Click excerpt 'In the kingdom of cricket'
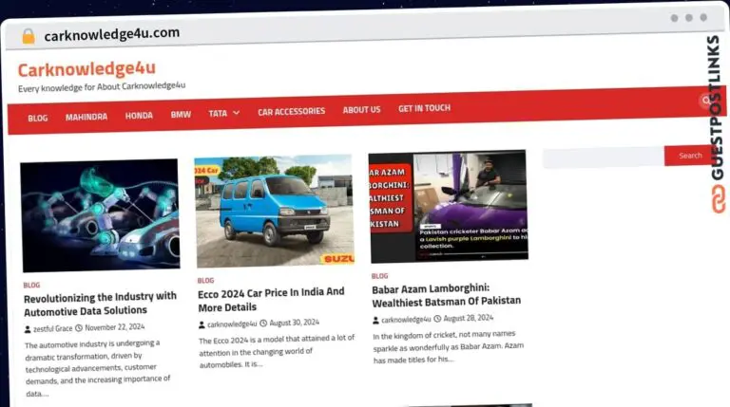This screenshot has height=407, width=730. point(448,346)
